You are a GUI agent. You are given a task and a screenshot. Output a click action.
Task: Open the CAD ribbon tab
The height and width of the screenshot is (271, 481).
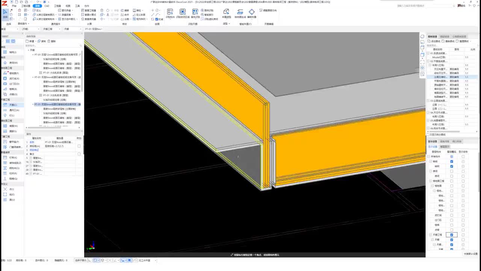(47, 6)
